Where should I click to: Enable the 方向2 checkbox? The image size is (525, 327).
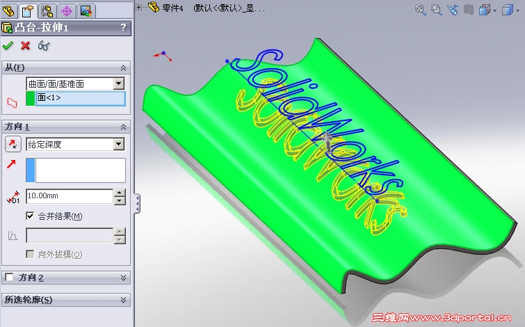(9, 277)
